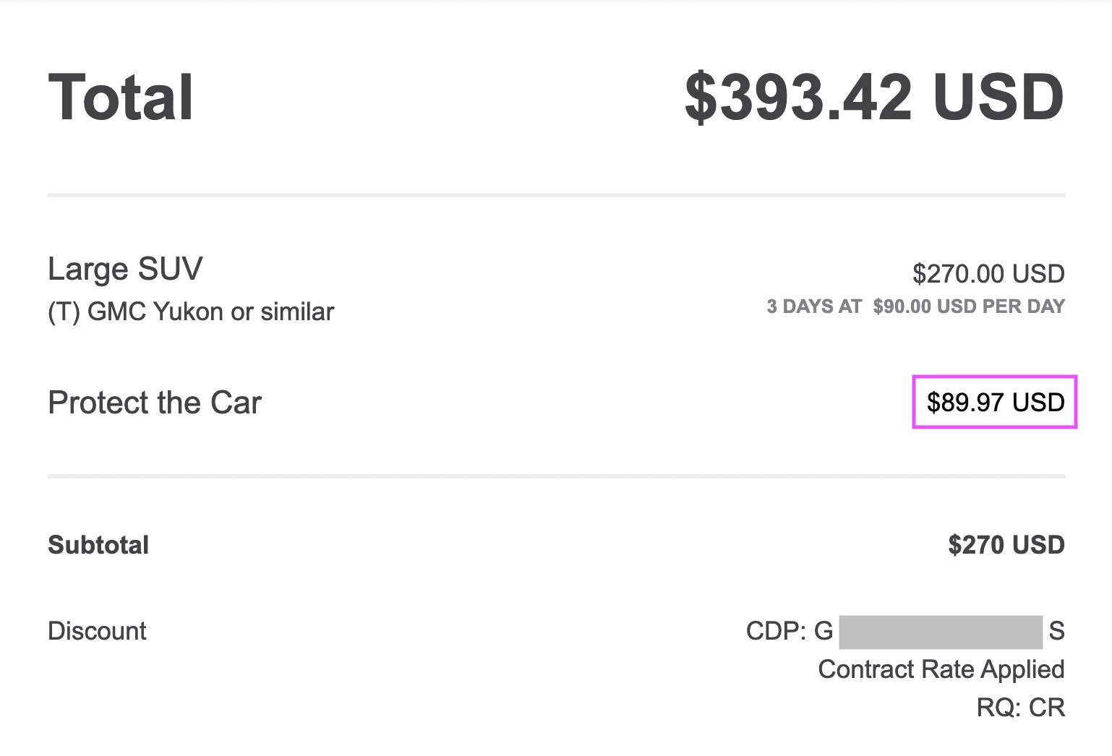1112x756 pixels.
Task: Select the $90.00 USD PER DAY rate
Action: pyautogui.click(x=969, y=306)
